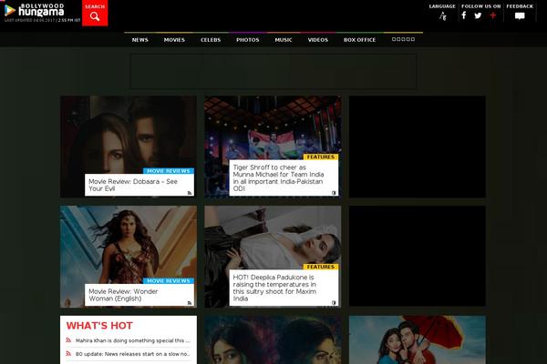Open the Movies menu
547x364 pixels.
(174, 40)
